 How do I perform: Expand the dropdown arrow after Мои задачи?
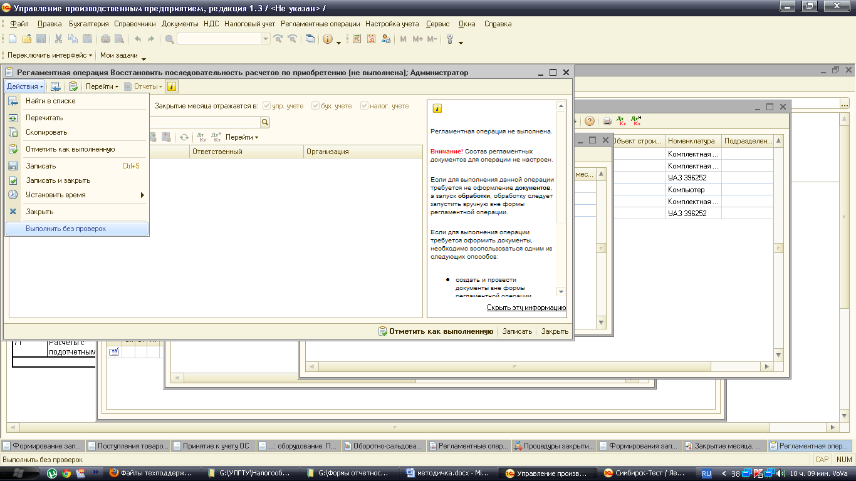click(x=144, y=59)
